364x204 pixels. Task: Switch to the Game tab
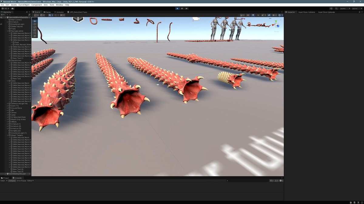[47, 12]
